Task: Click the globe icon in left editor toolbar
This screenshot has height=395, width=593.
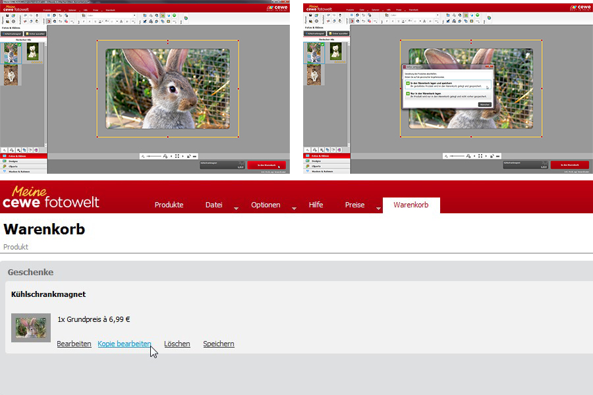Action: tap(186, 18)
